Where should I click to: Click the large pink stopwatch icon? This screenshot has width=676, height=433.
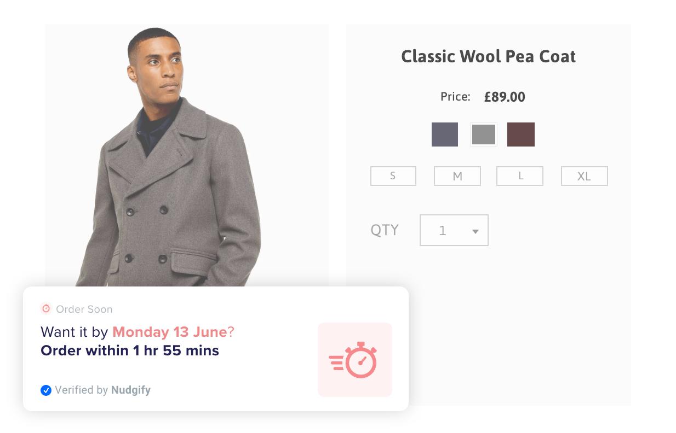(x=354, y=359)
